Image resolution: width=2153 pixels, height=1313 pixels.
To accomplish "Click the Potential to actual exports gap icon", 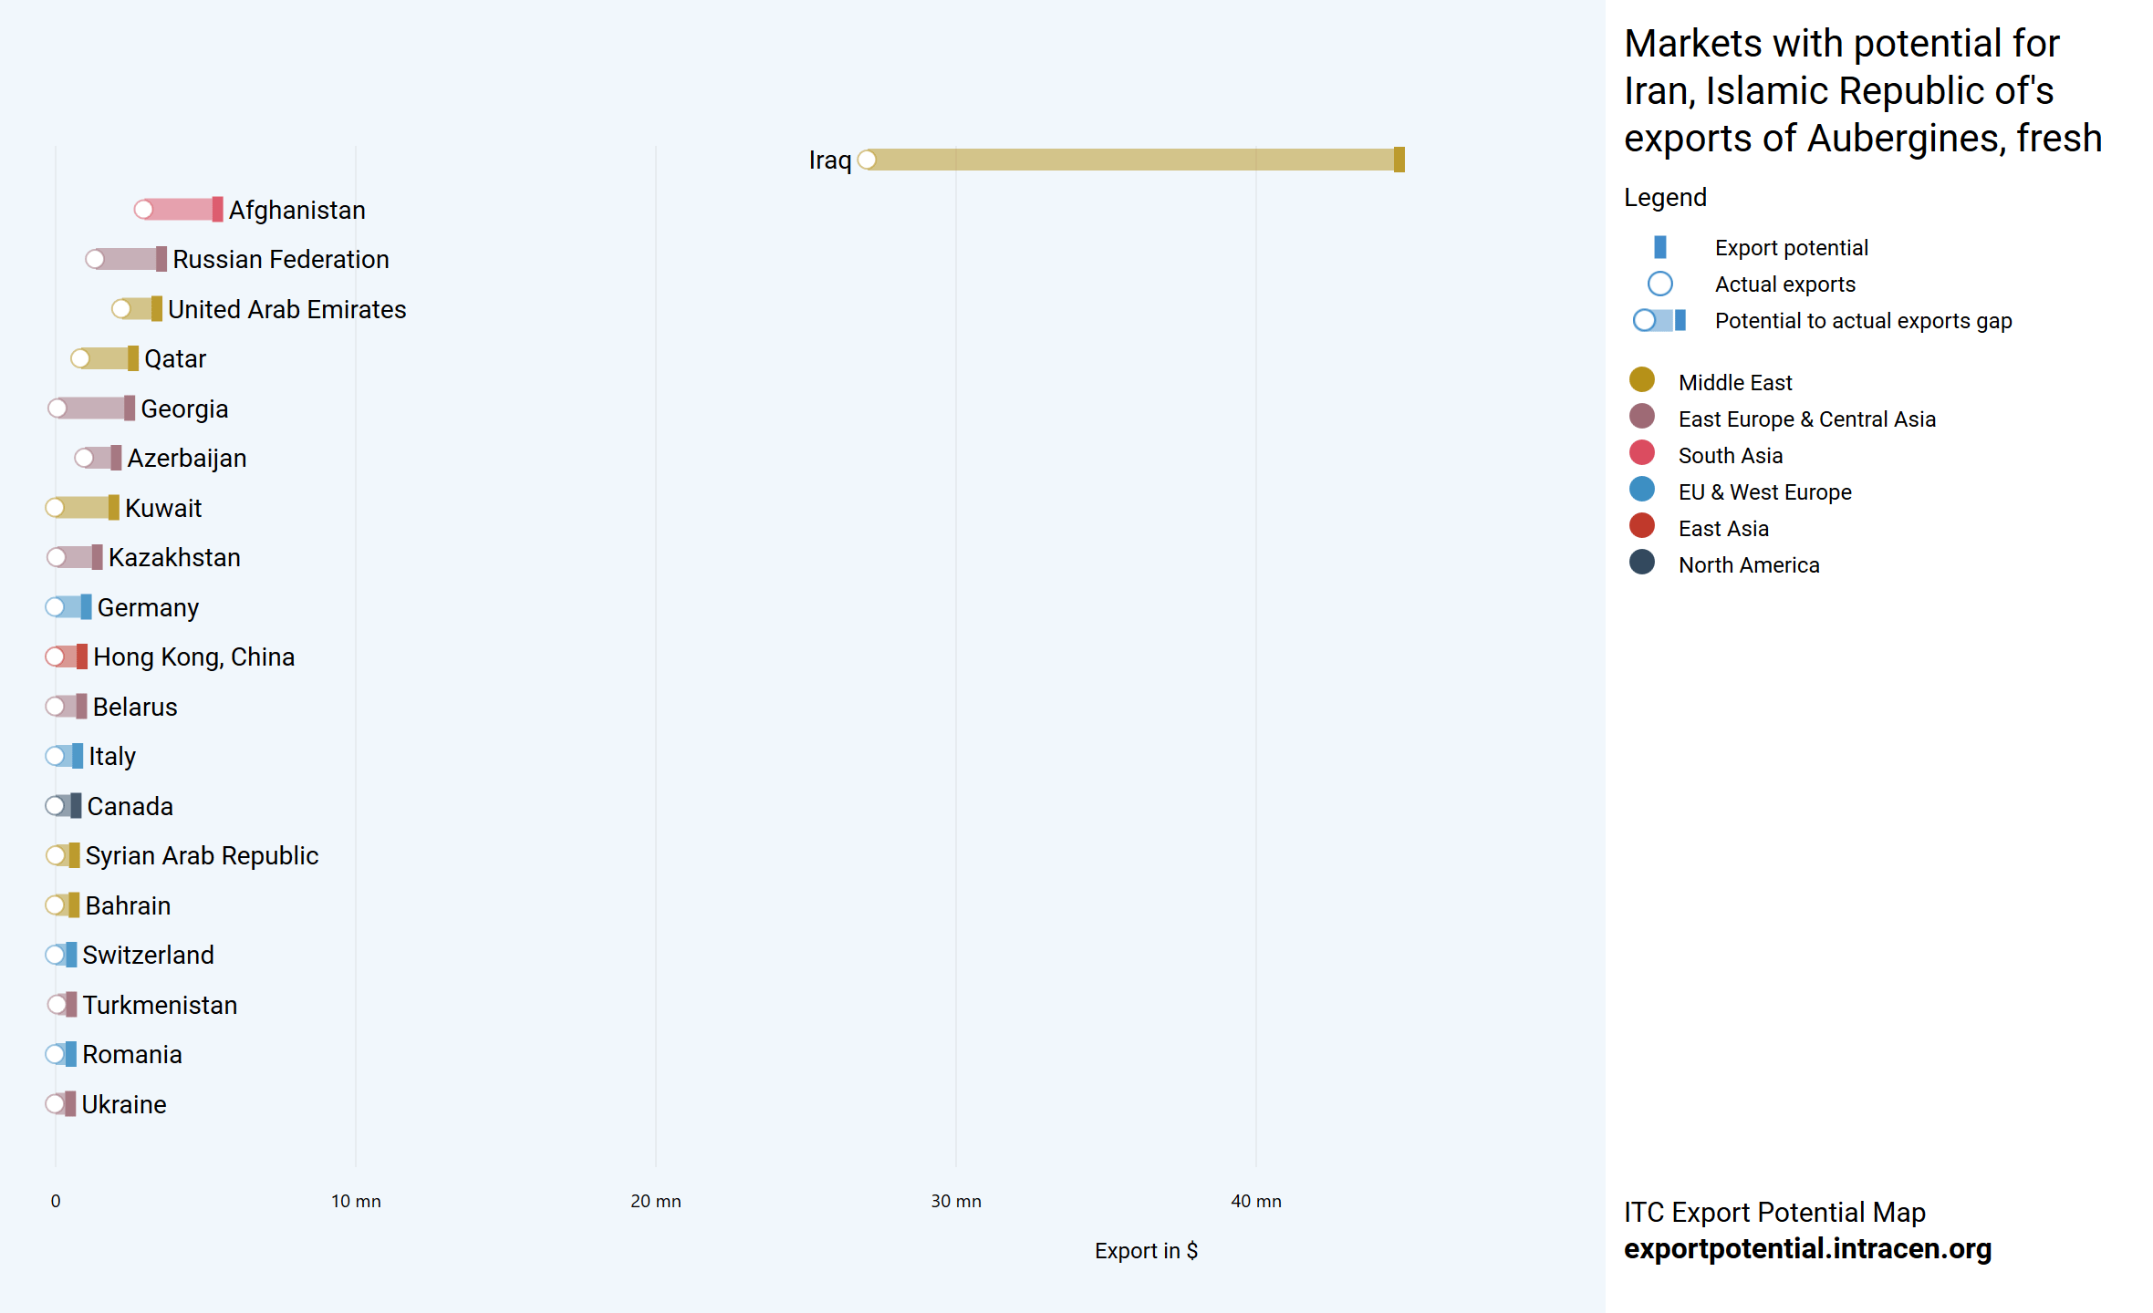I will (1659, 321).
